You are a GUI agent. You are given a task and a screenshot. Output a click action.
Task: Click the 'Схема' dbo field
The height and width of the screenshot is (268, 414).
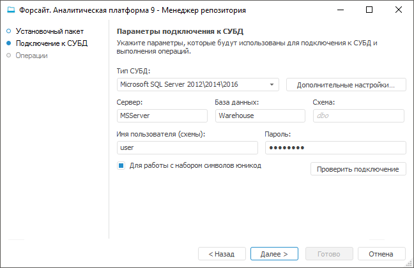click(358, 115)
